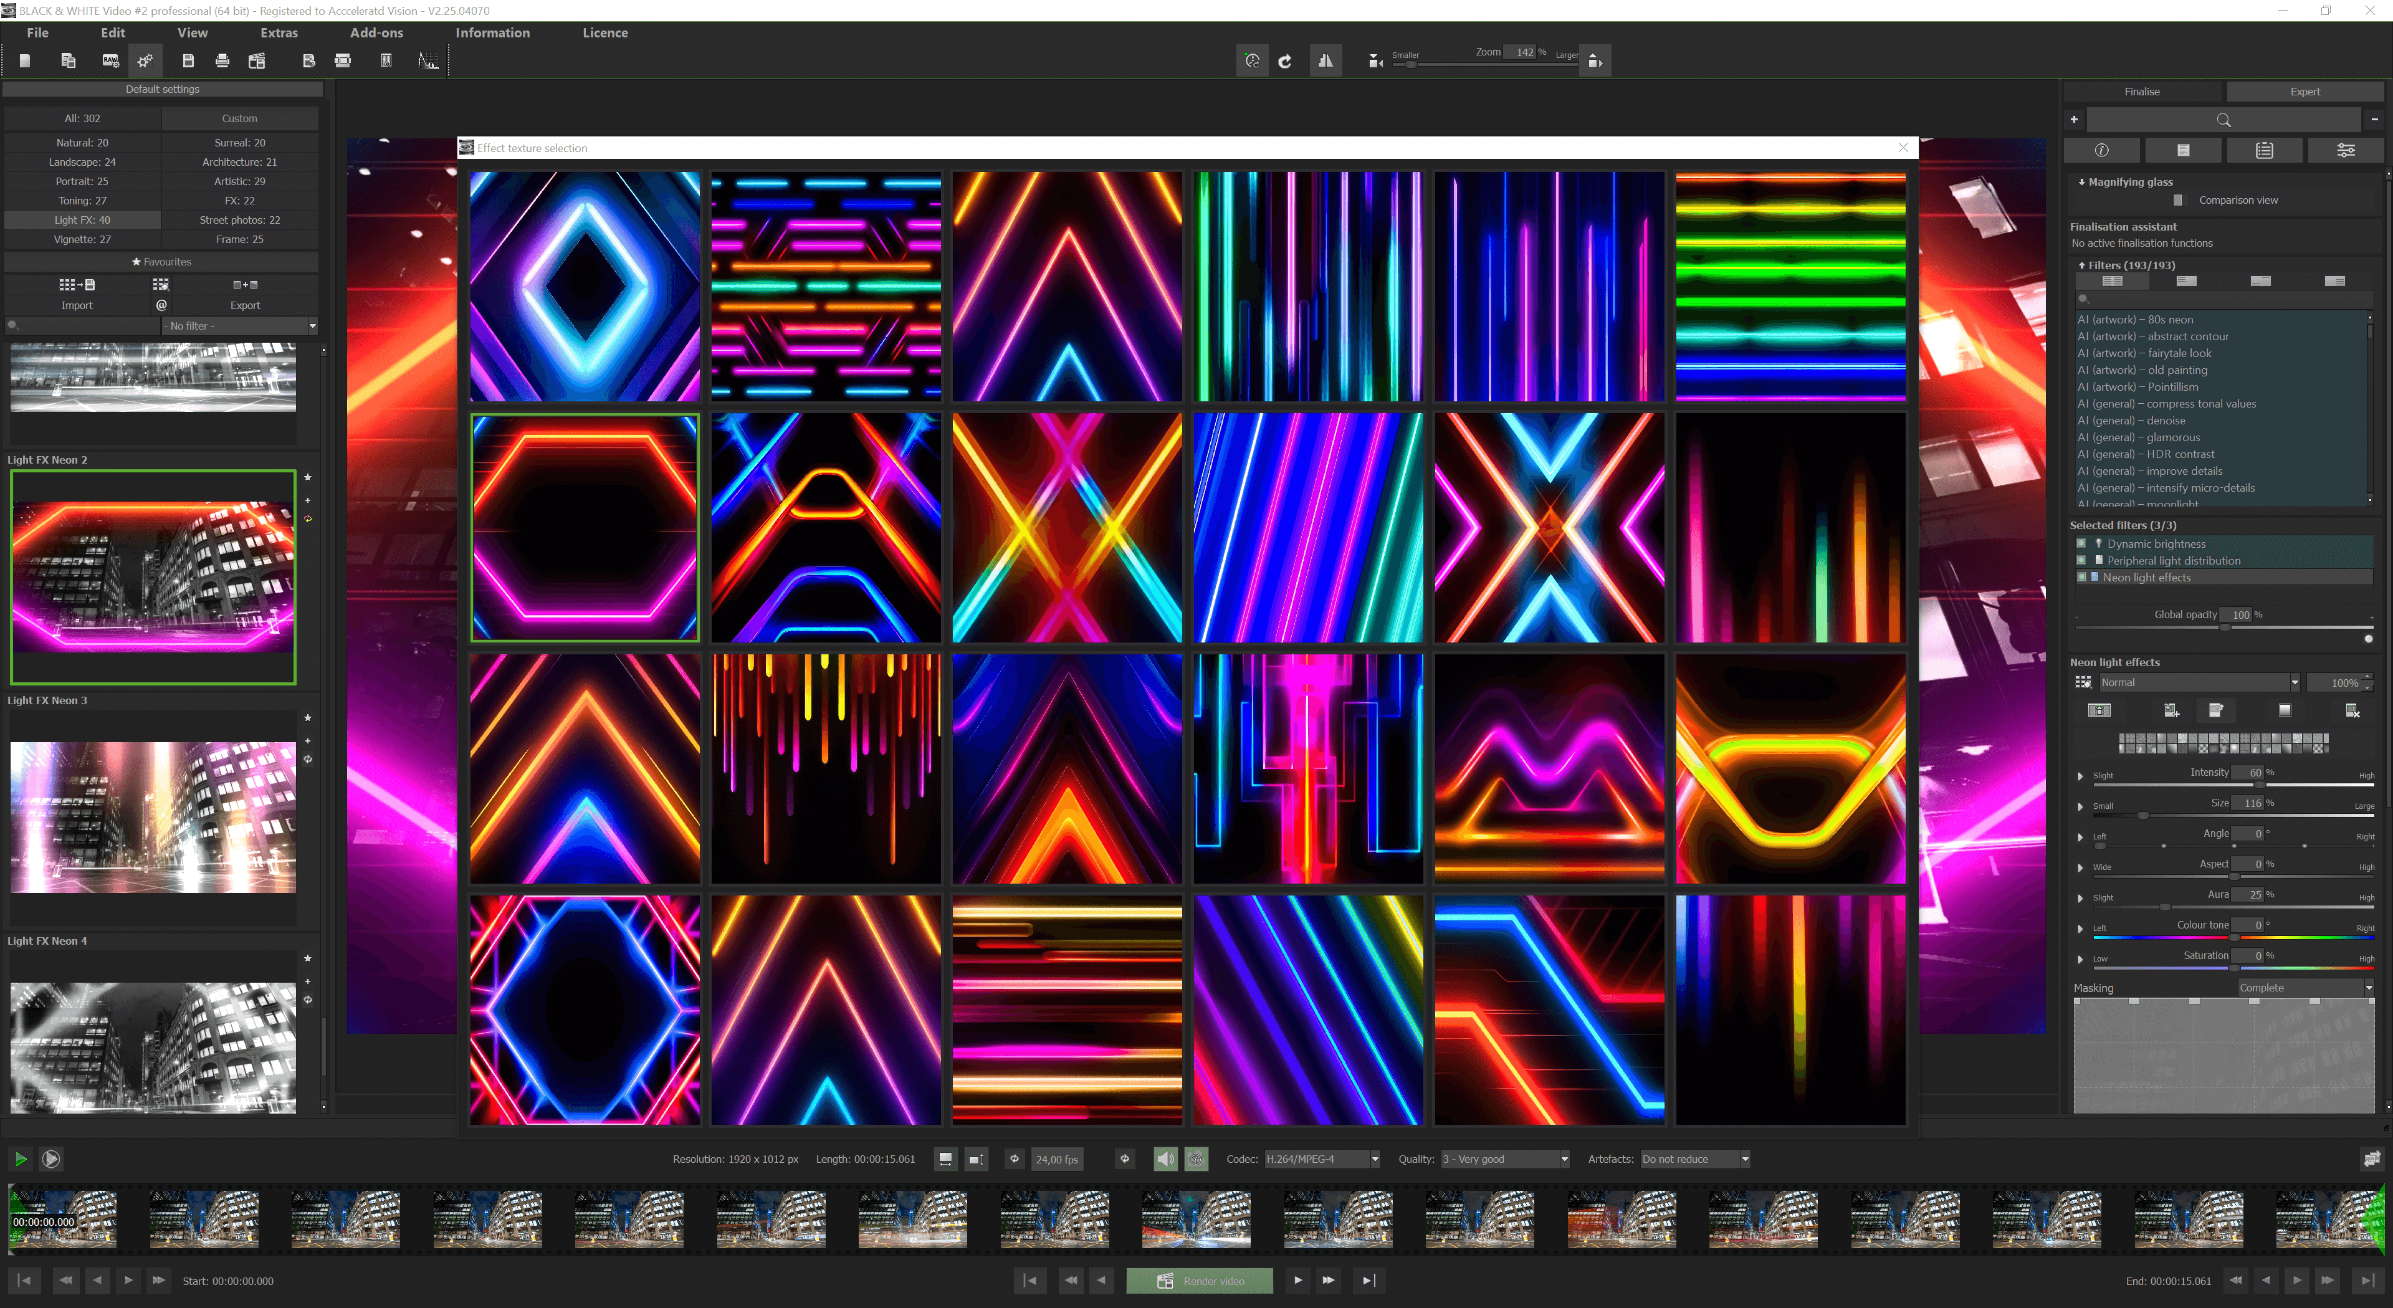Toggle the Neon light effects filter checkbox
Viewport: 2393px width, 1308px height.
[2081, 577]
